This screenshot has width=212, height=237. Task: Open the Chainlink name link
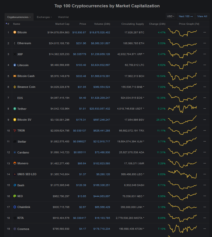[x=24, y=207]
